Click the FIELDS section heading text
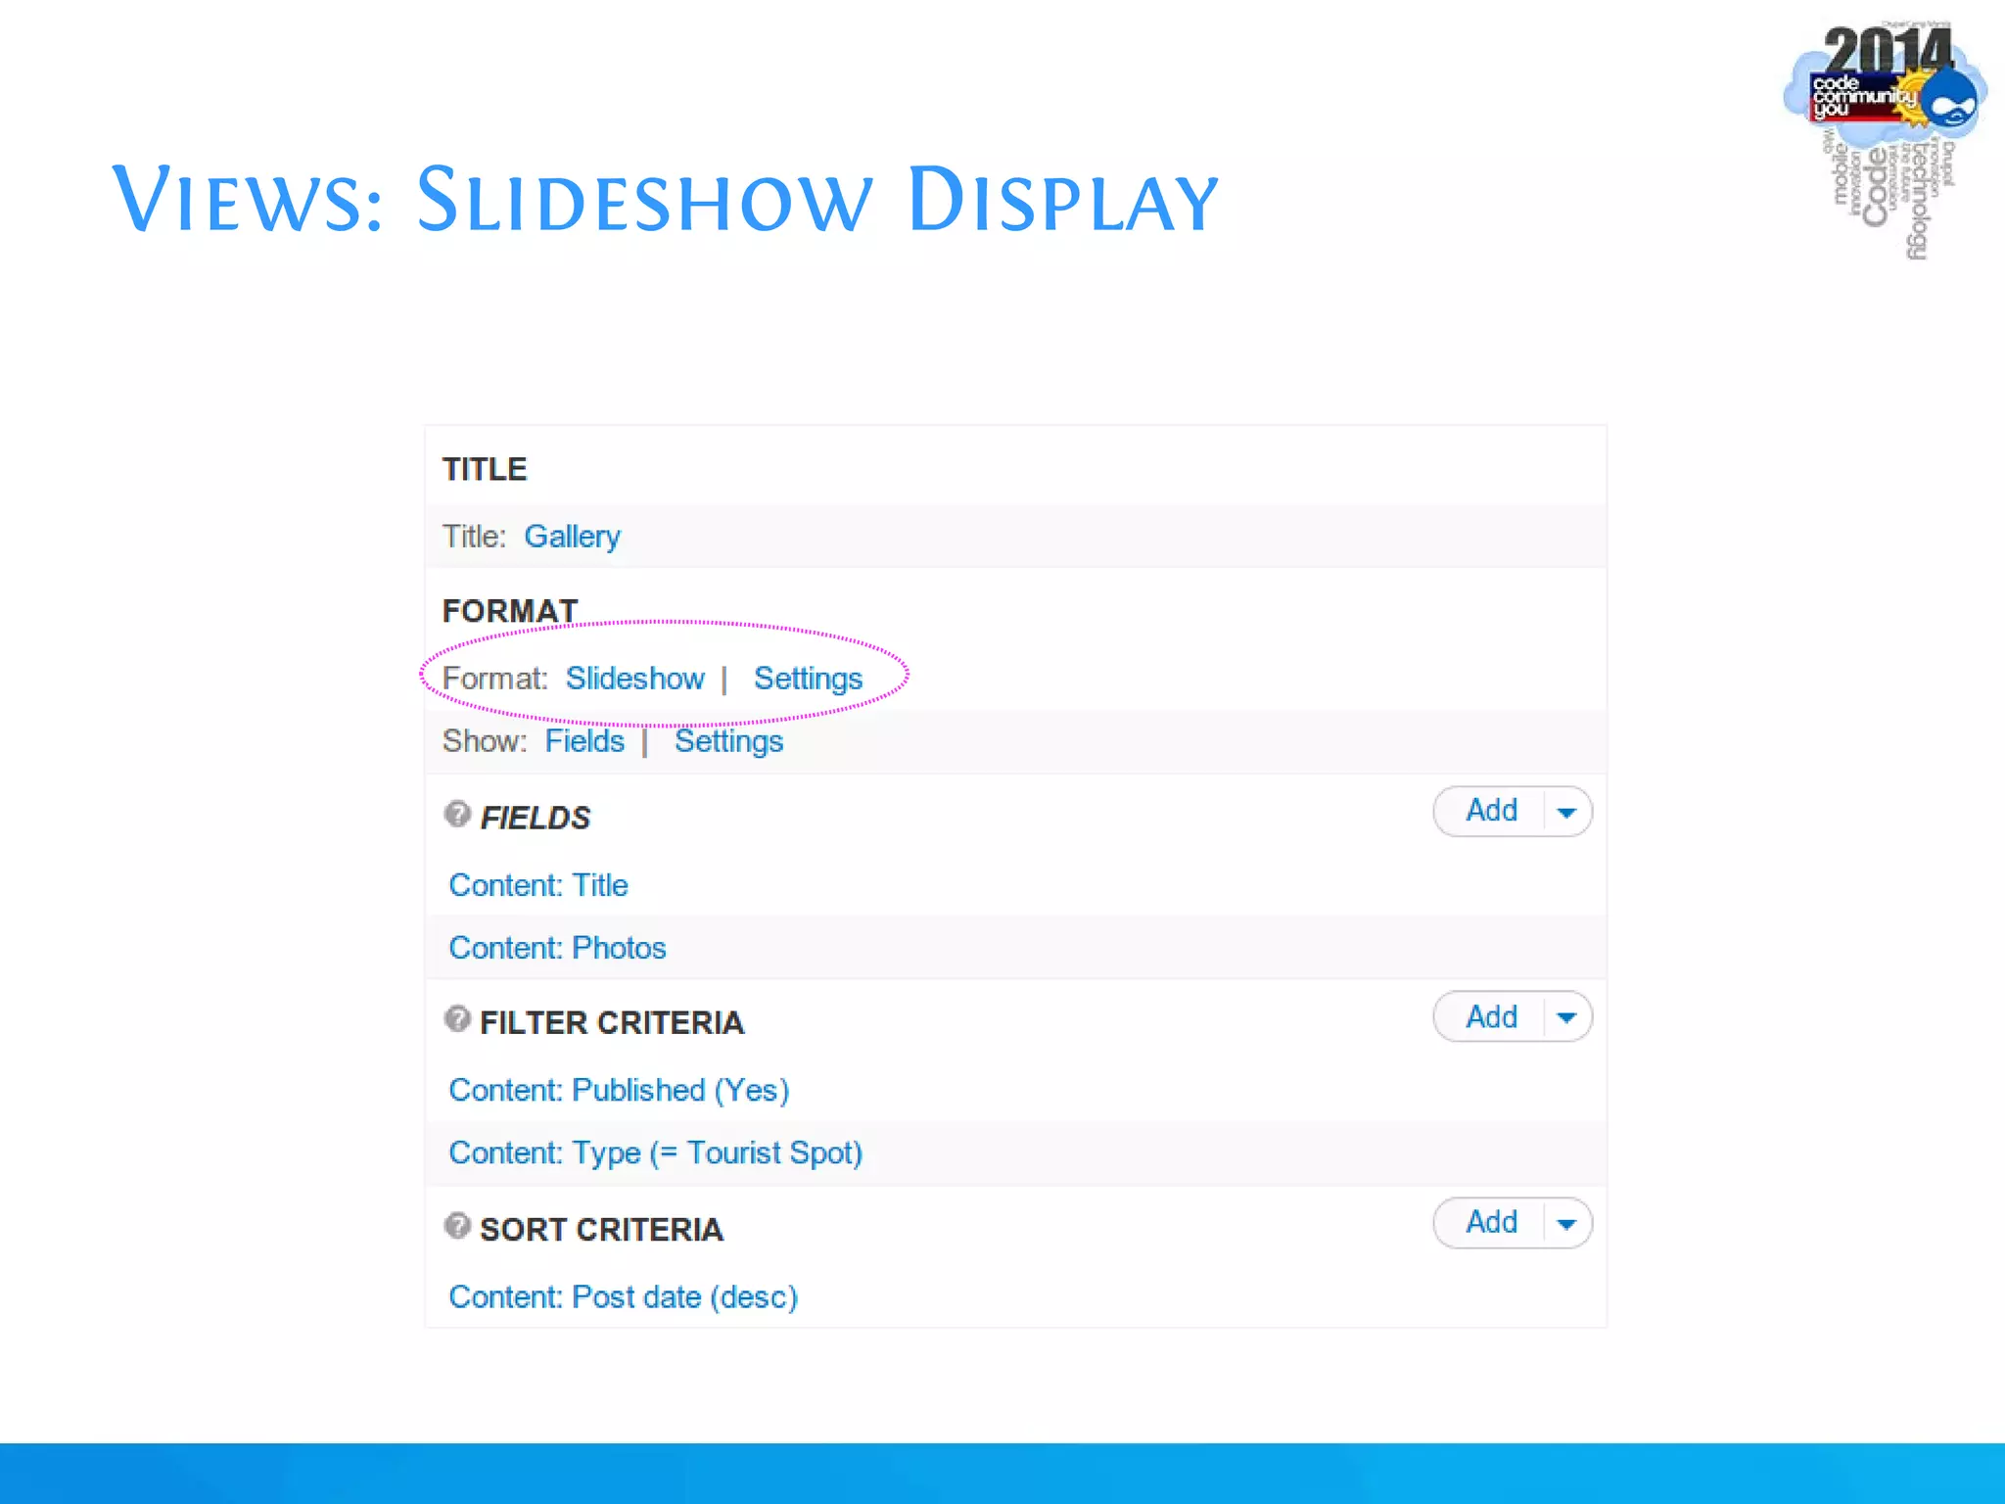Viewport: 2005px width, 1504px height. point(536,818)
